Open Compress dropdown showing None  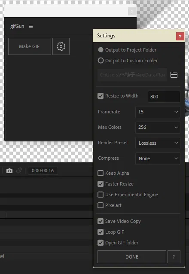(x=158, y=158)
